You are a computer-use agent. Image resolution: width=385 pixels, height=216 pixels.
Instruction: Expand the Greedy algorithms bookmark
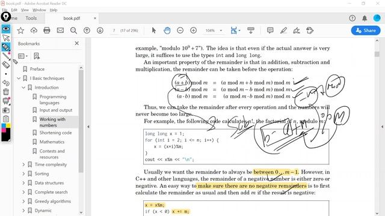coord(23,202)
